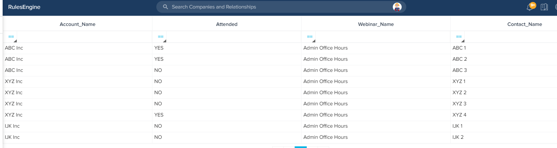This screenshot has width=557, height=148.
Task: Select the XYZ 4 row's YES cell
Action: pyautogui.click(x=159, y=115)
